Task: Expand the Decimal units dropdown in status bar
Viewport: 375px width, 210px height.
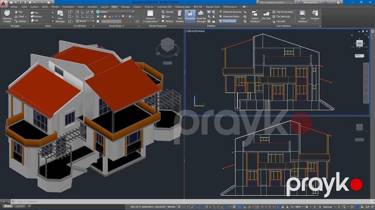Action: pyautogui.click(x=329, y=207)
